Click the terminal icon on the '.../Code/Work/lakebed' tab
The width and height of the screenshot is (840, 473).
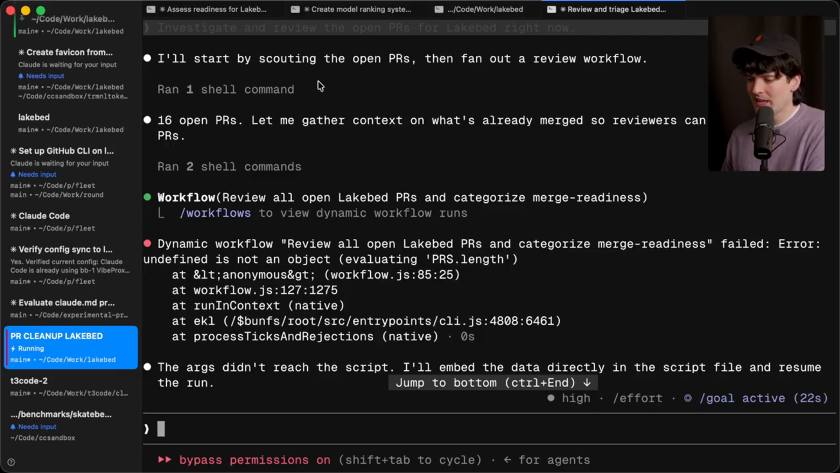pos(439,9)
